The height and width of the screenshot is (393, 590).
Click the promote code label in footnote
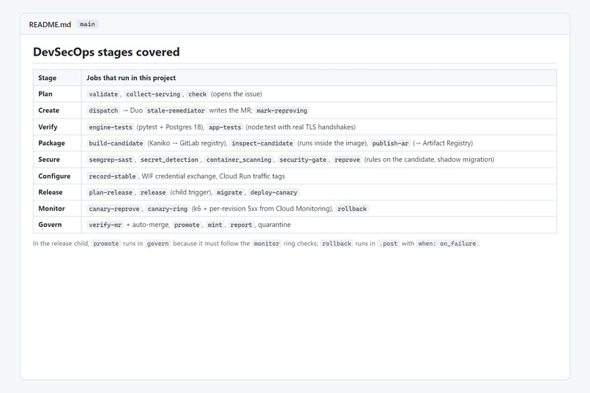click(x=106, y=244)
